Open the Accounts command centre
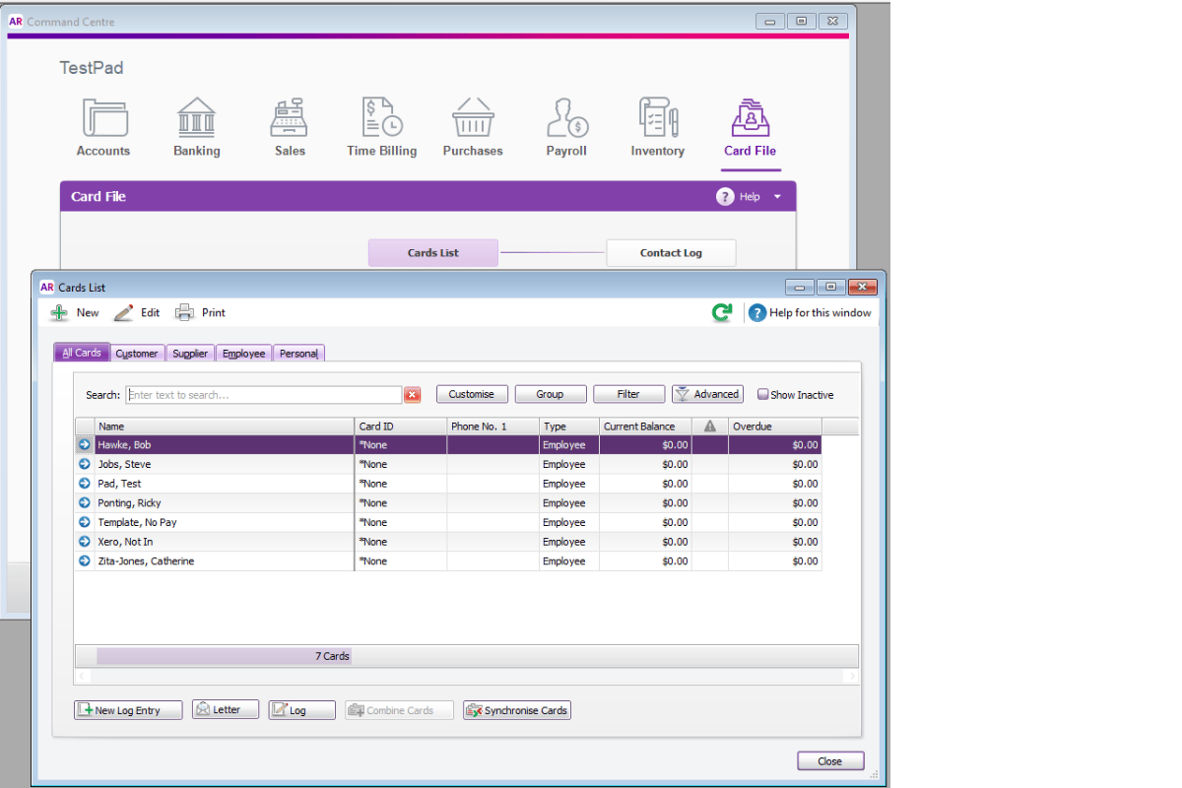 [x=103, y=126]
